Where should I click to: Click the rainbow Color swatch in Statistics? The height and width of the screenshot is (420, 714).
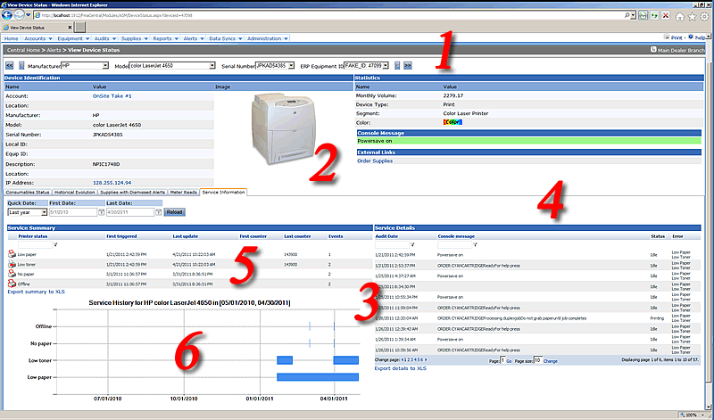pos(452,122)
